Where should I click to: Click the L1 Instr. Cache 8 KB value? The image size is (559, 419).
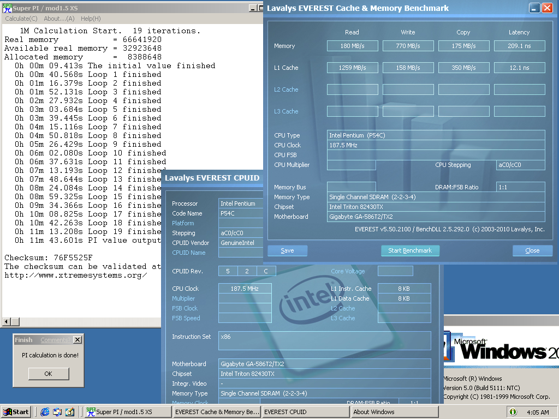(x=404, y=289)
